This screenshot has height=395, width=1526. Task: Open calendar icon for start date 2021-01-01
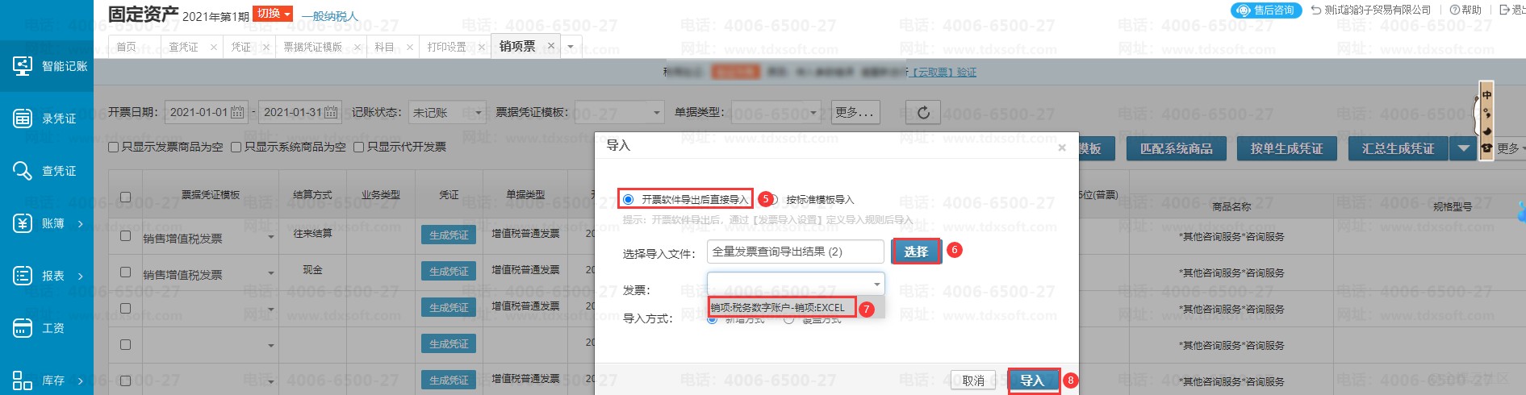pos(237,113)
